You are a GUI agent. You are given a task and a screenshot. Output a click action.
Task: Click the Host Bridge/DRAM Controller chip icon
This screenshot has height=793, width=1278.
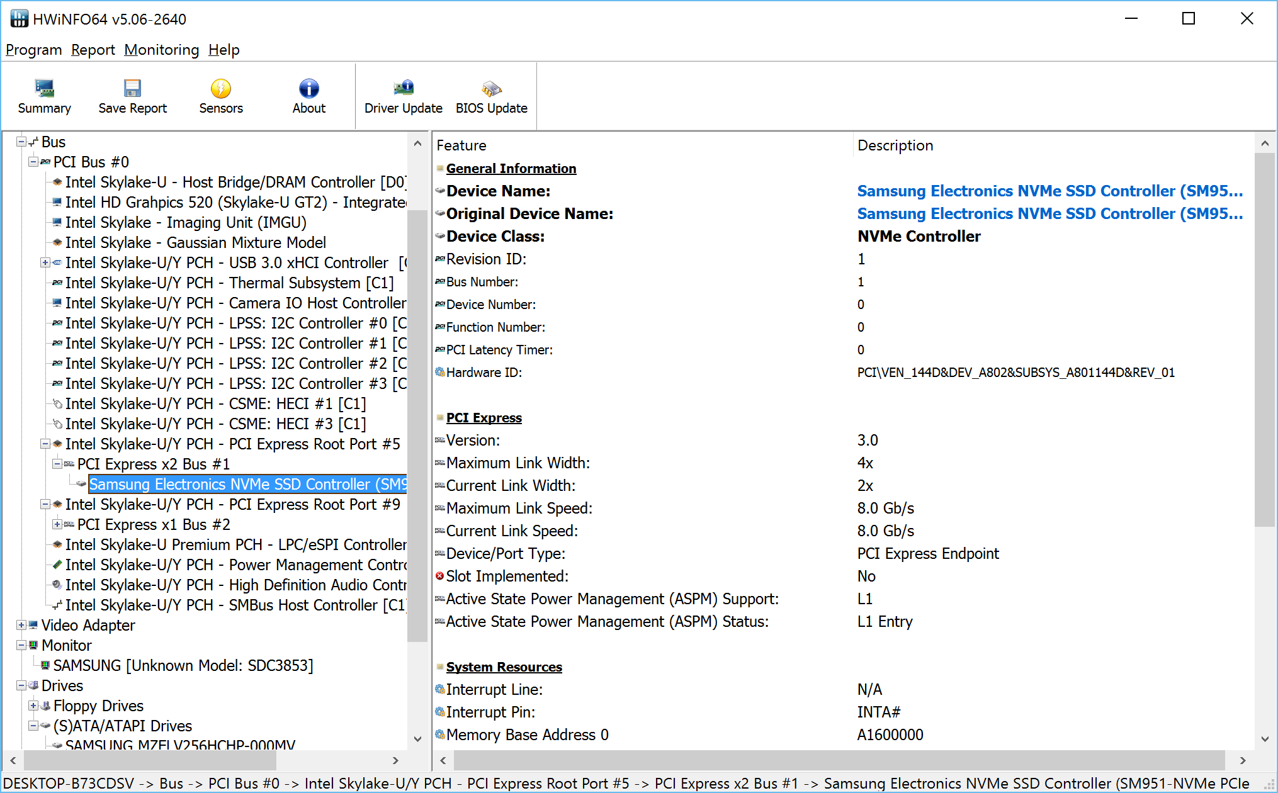point(57,182)
